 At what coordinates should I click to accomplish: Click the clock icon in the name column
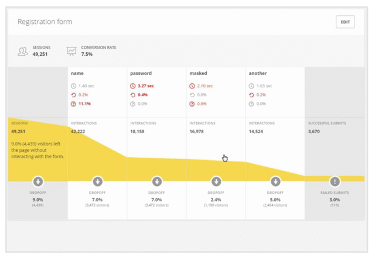[x=73, y=86]
